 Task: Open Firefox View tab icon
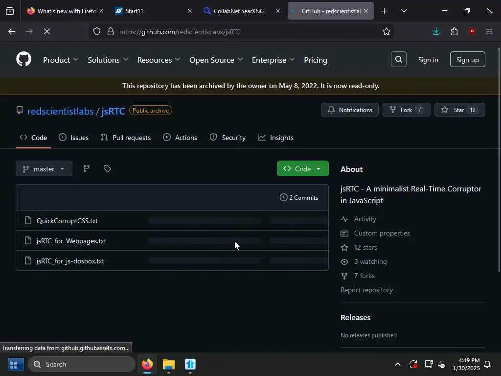[x=10, y=11]
